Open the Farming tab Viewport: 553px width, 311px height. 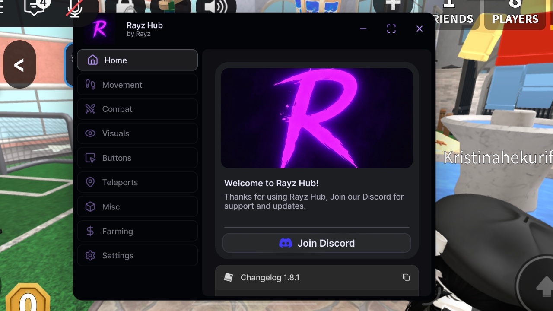click(x=137, y=231)
